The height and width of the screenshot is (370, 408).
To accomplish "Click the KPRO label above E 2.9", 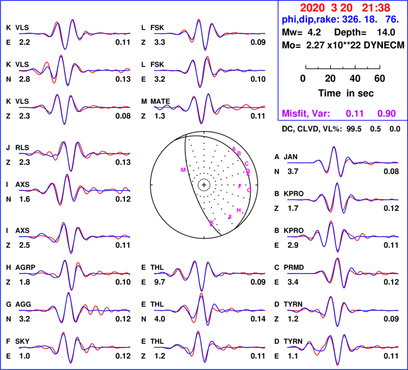I will click(294, 231).
